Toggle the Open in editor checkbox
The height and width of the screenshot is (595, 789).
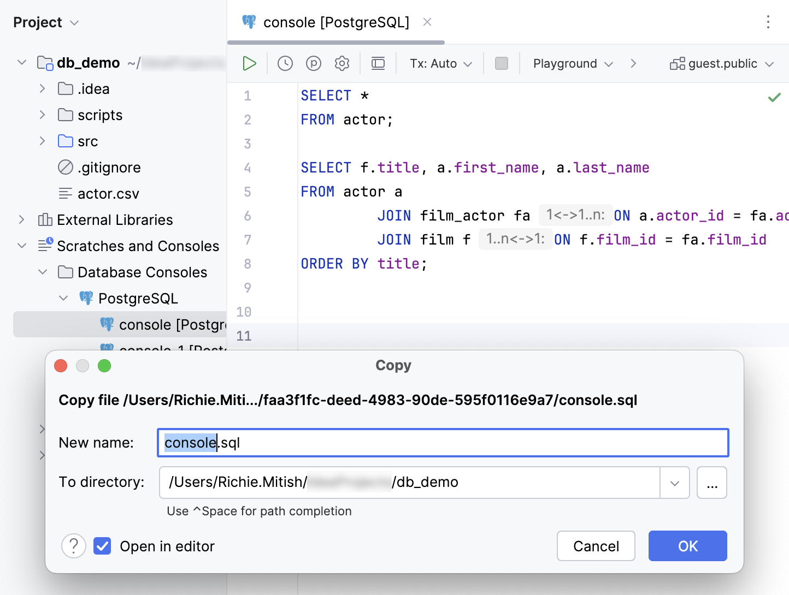pos(102,546)
